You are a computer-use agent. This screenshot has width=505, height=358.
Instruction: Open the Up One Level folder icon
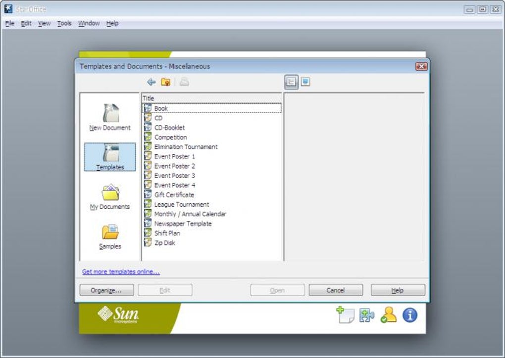coord(166,82)
